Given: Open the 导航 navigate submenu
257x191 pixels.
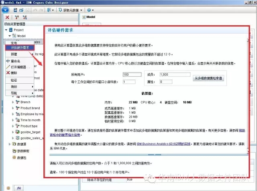Looking at the screenshot, I should pyautogui.click(x=20, y=93).
